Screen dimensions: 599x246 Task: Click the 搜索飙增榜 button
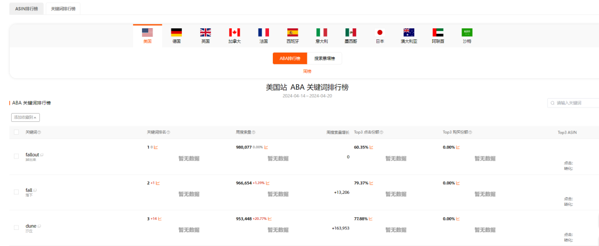point(325,58)
